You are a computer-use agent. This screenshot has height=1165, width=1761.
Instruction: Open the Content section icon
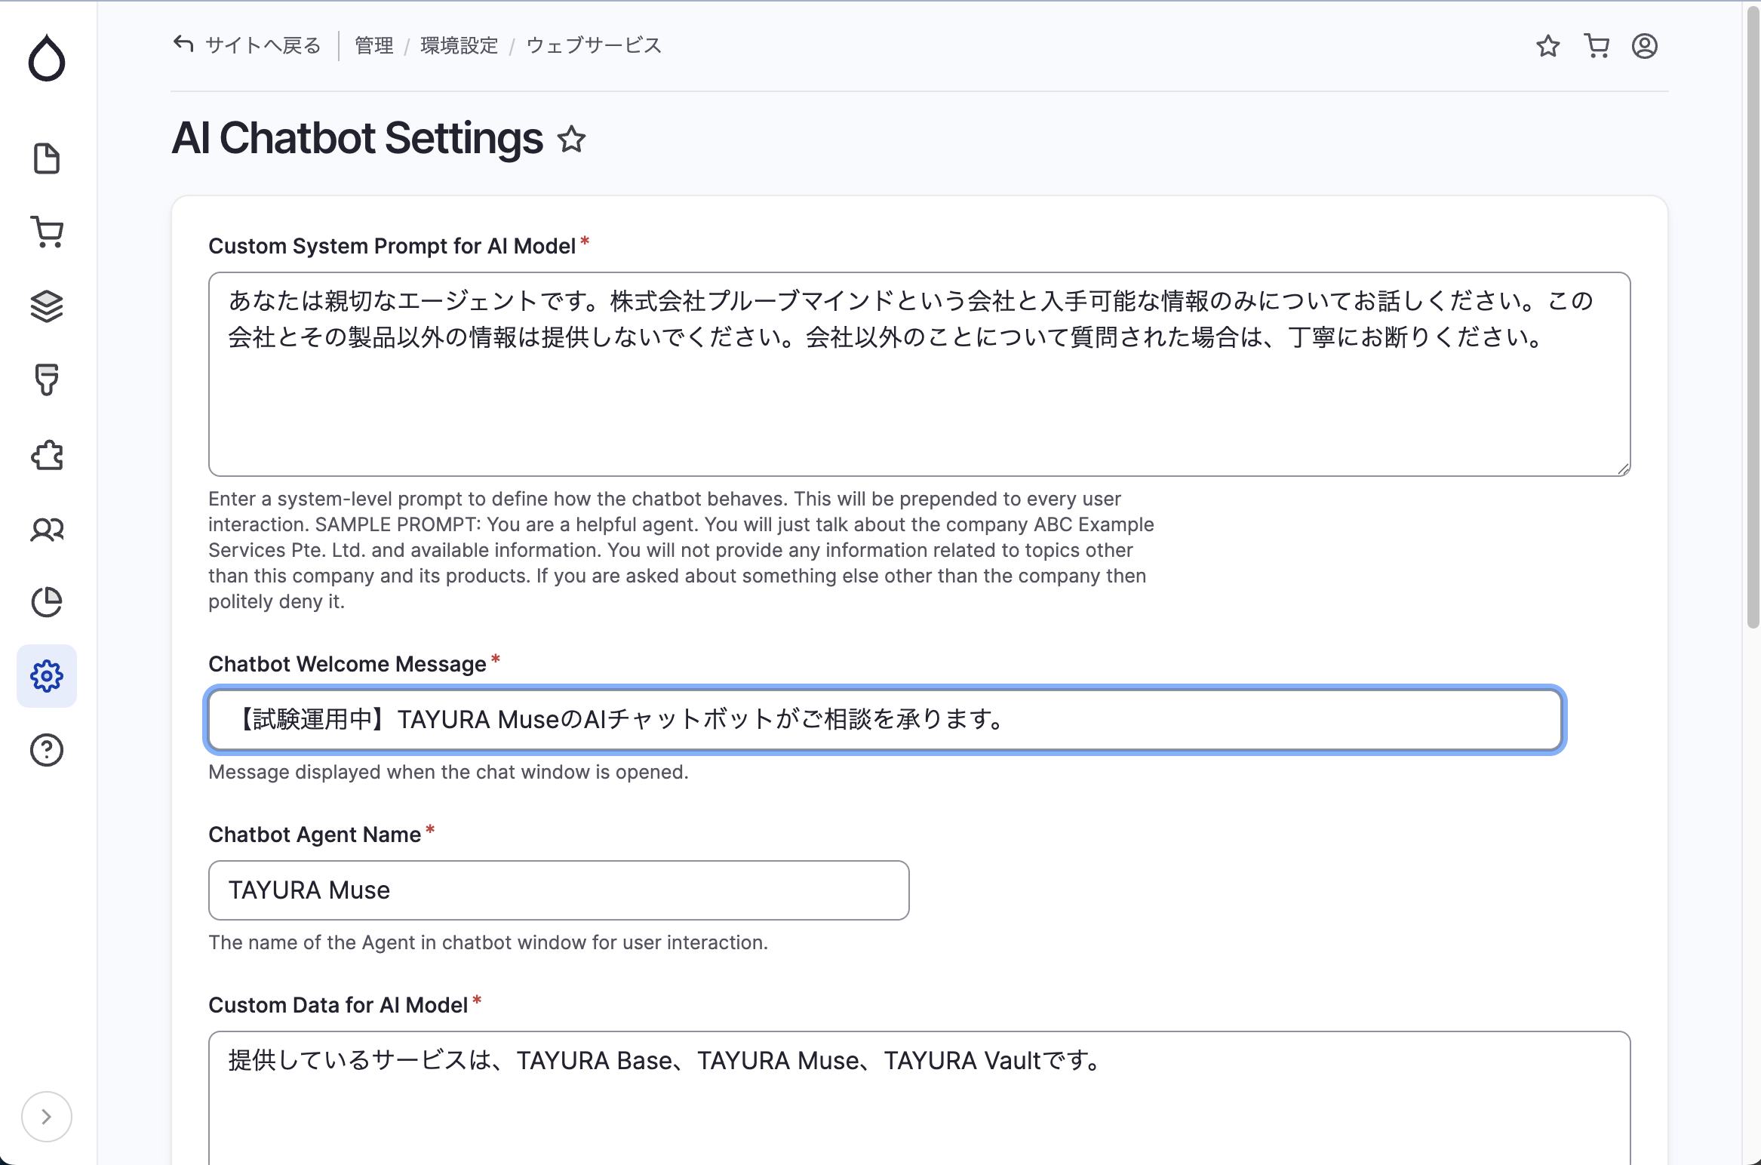(47, 158)
